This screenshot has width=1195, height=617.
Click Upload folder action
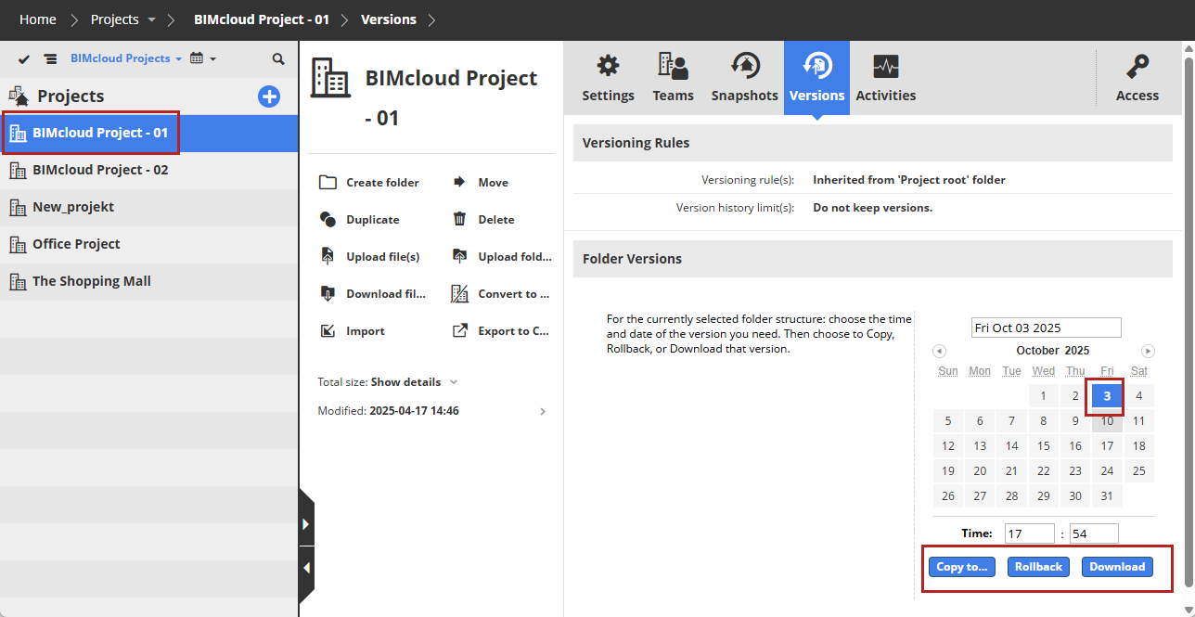click(502, 257)
